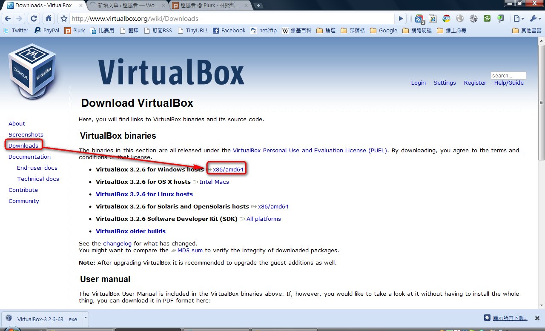Click the wiki search input field
Image resolution: width=545 pixels, height=331 pixels.
coord(508,75)
